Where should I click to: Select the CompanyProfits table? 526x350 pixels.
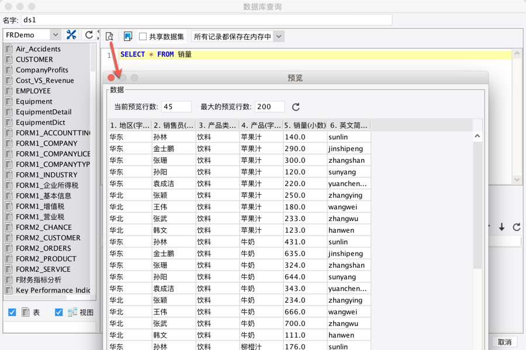tap(42, 69)
